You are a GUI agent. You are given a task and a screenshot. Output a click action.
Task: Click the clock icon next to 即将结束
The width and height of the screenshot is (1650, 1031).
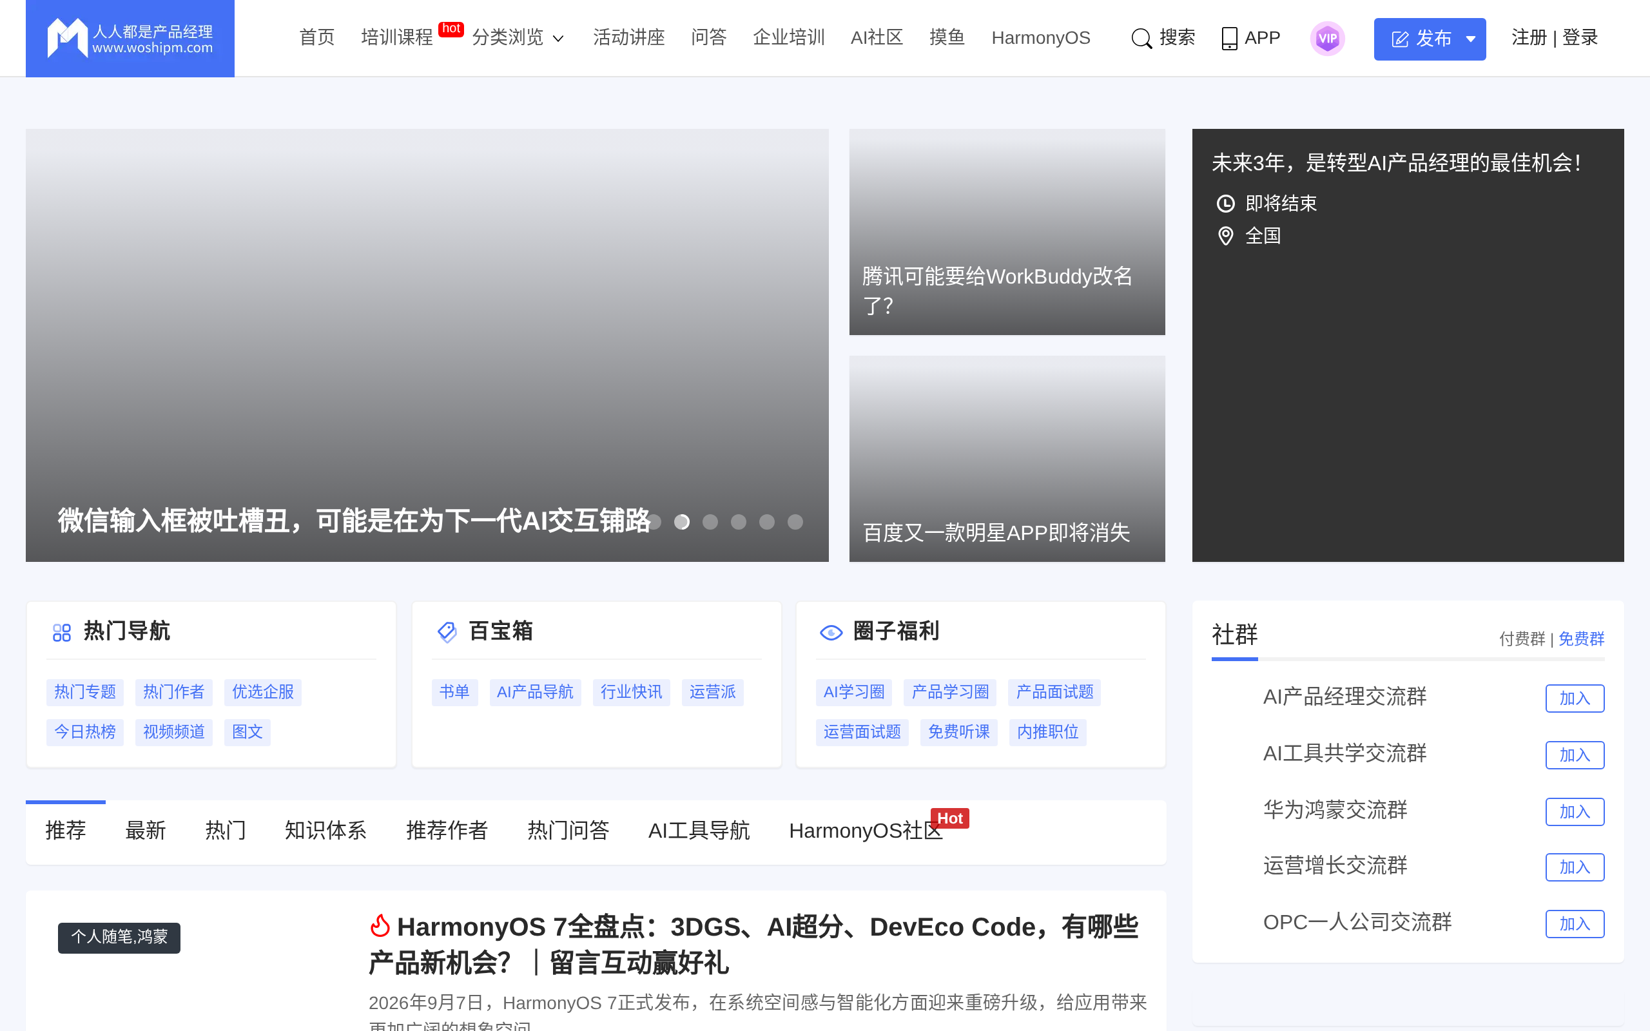(x=1225, y=203)
